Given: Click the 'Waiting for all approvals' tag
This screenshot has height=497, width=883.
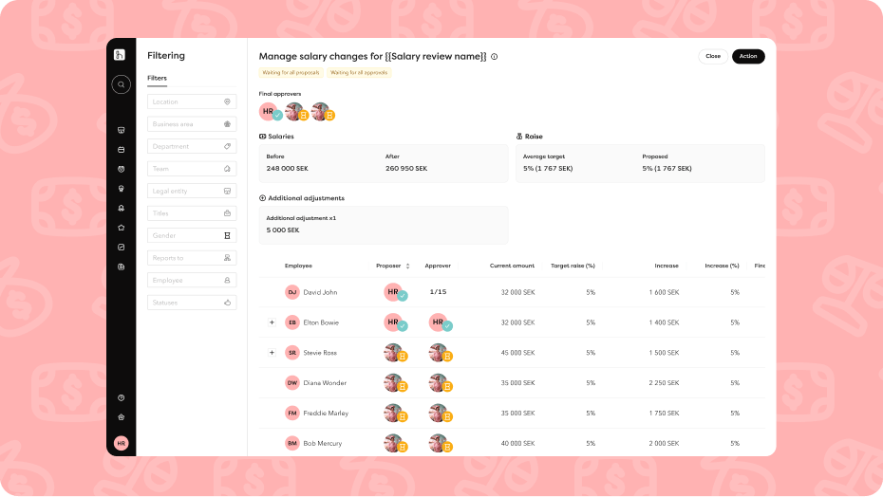Looking at the screenshot, I should (359, 73).
